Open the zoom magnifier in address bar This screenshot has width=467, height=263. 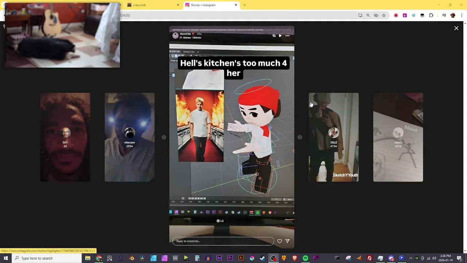[368, 15]
